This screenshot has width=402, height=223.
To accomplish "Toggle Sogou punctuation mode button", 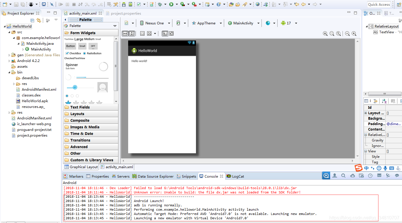I will pyautogui.click(x=372, y=168).
